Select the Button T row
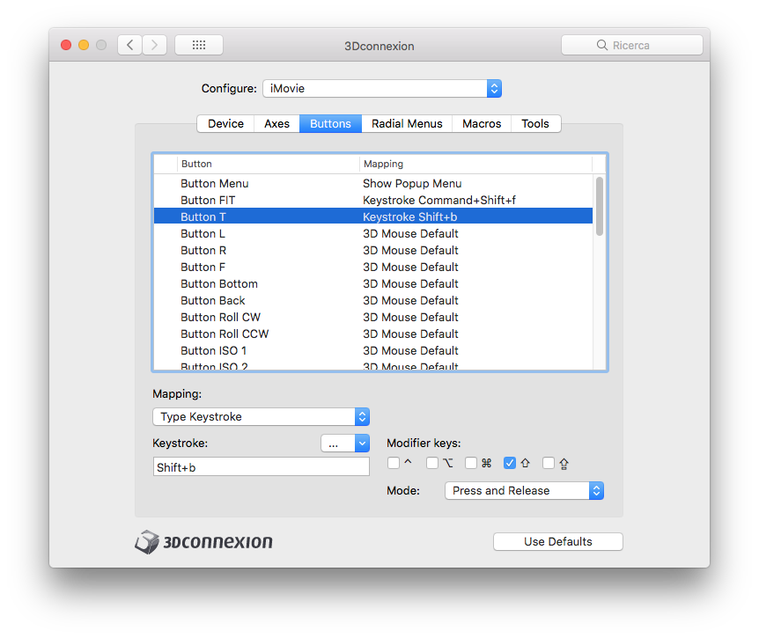 373,216
